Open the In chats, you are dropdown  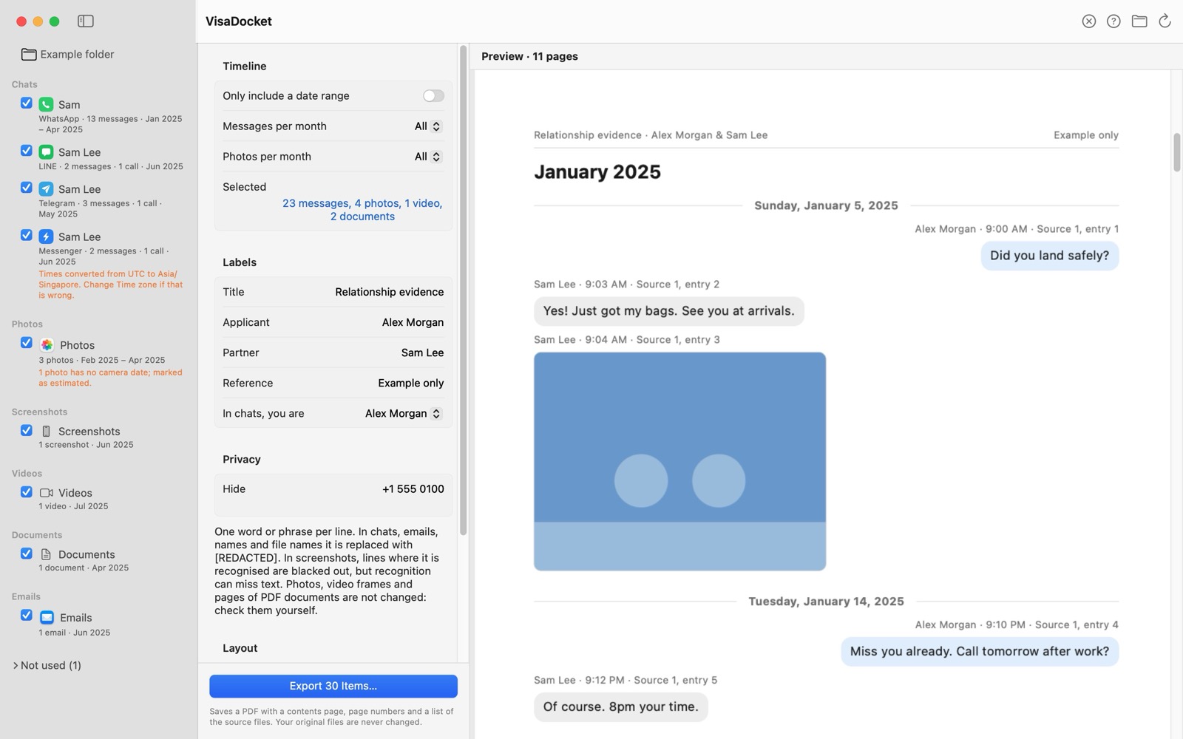(403, 414)
